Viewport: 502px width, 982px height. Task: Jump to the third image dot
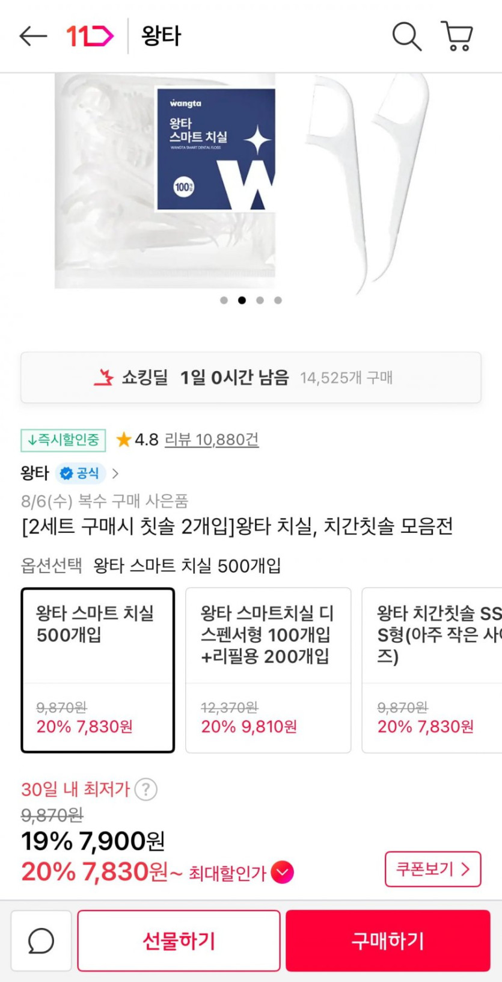click(x=260, y=300)
